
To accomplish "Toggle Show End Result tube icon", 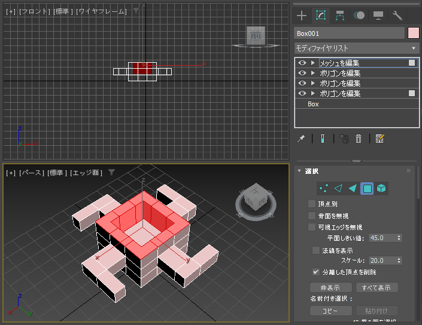I will (x=323, y=139).
